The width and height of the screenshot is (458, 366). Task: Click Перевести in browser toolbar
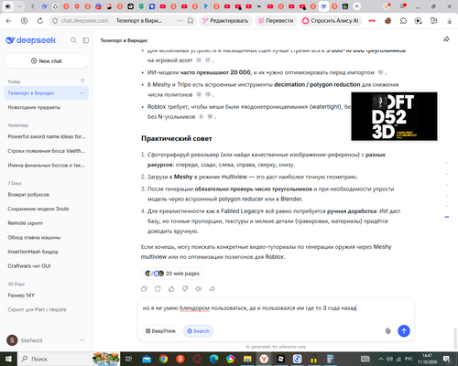tap(276, 21)
